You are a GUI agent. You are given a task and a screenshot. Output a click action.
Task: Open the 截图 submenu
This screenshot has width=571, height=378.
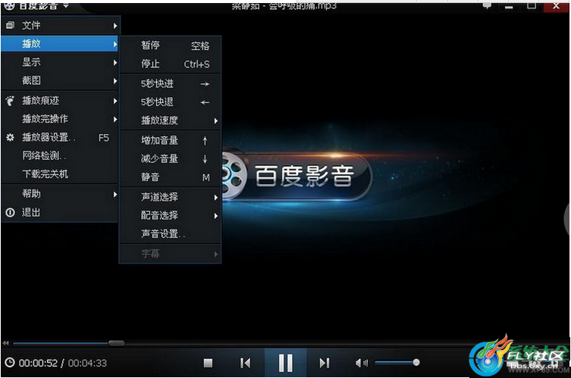pos(61,80)
